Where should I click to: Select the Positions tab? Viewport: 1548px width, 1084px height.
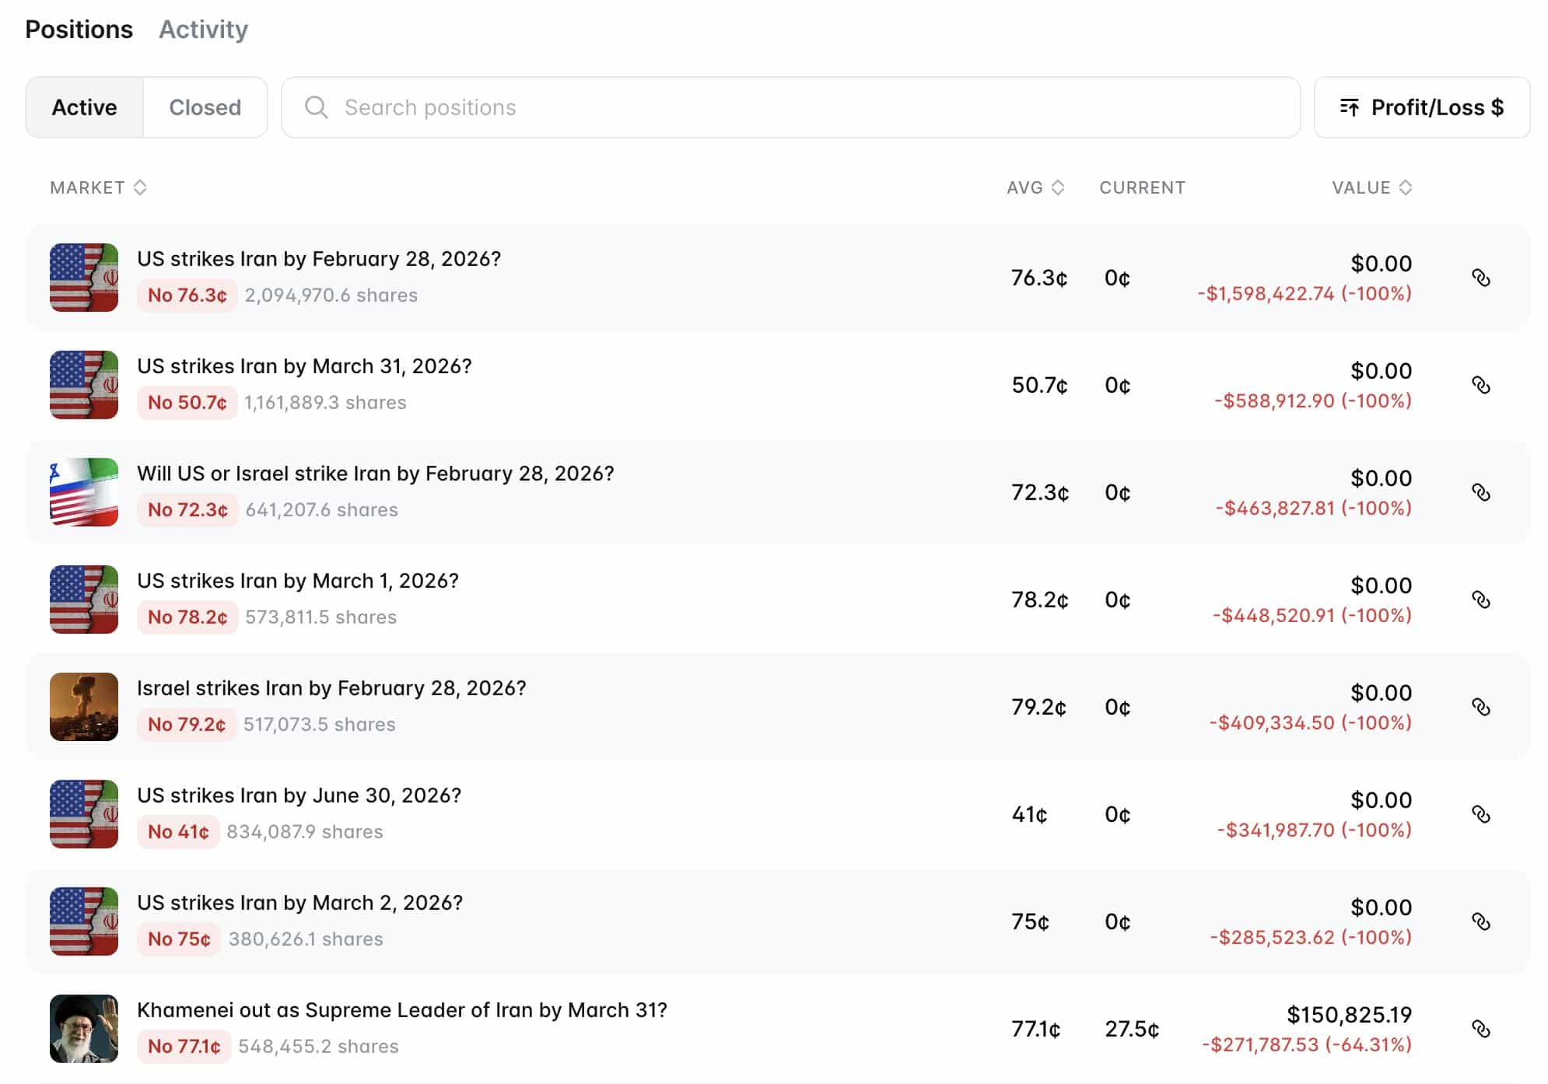79,30
